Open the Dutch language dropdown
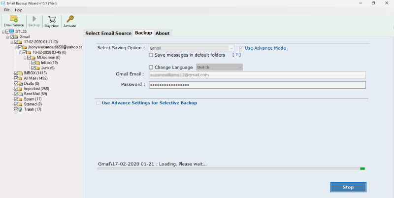The image size is (394, 198). (x=219, y=67)
